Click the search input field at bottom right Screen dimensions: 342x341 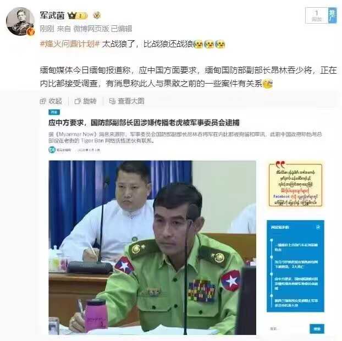(288, 328)
